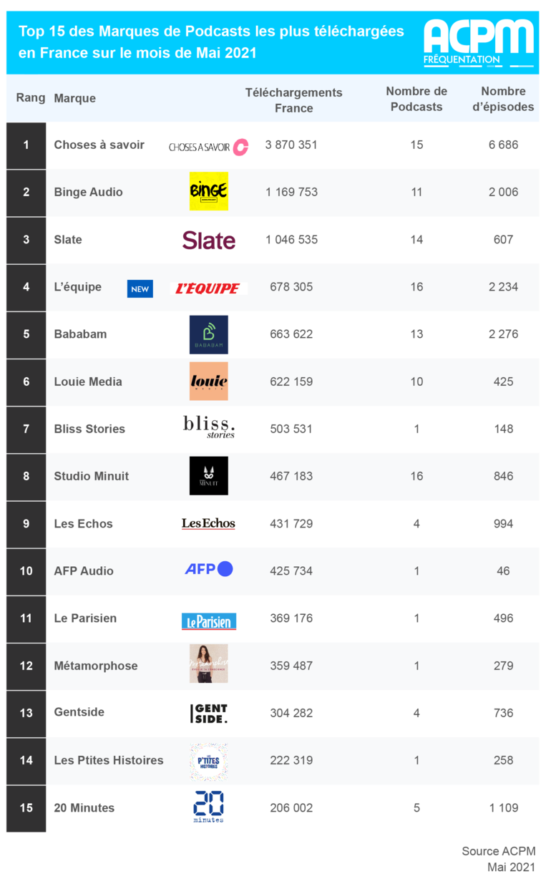Click the Bababam dark logo

click(209, 334)
